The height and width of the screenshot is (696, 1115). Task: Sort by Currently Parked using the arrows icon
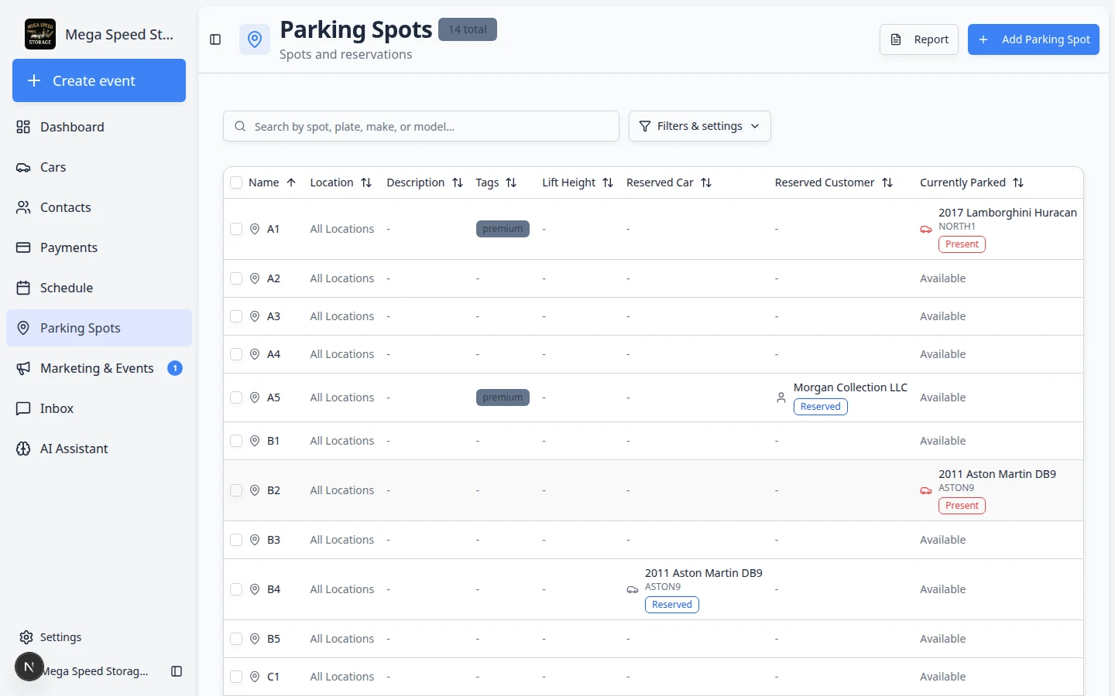click(x=1018, y=183)
